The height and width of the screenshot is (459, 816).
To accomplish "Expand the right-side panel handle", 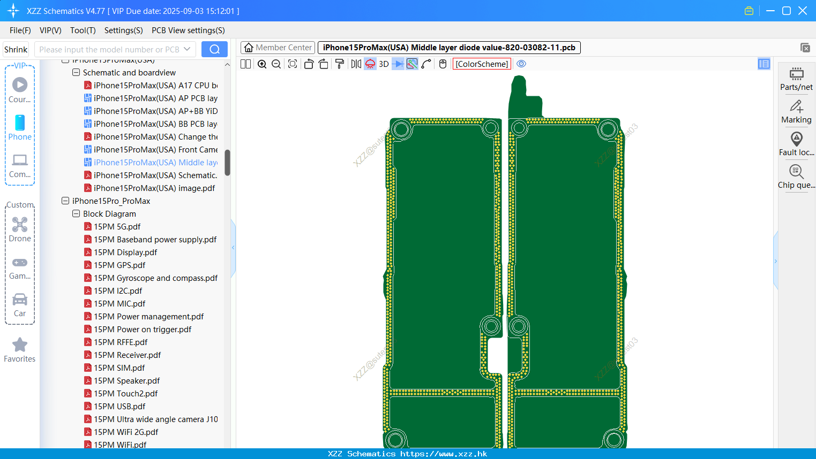I will click(775, 261).
